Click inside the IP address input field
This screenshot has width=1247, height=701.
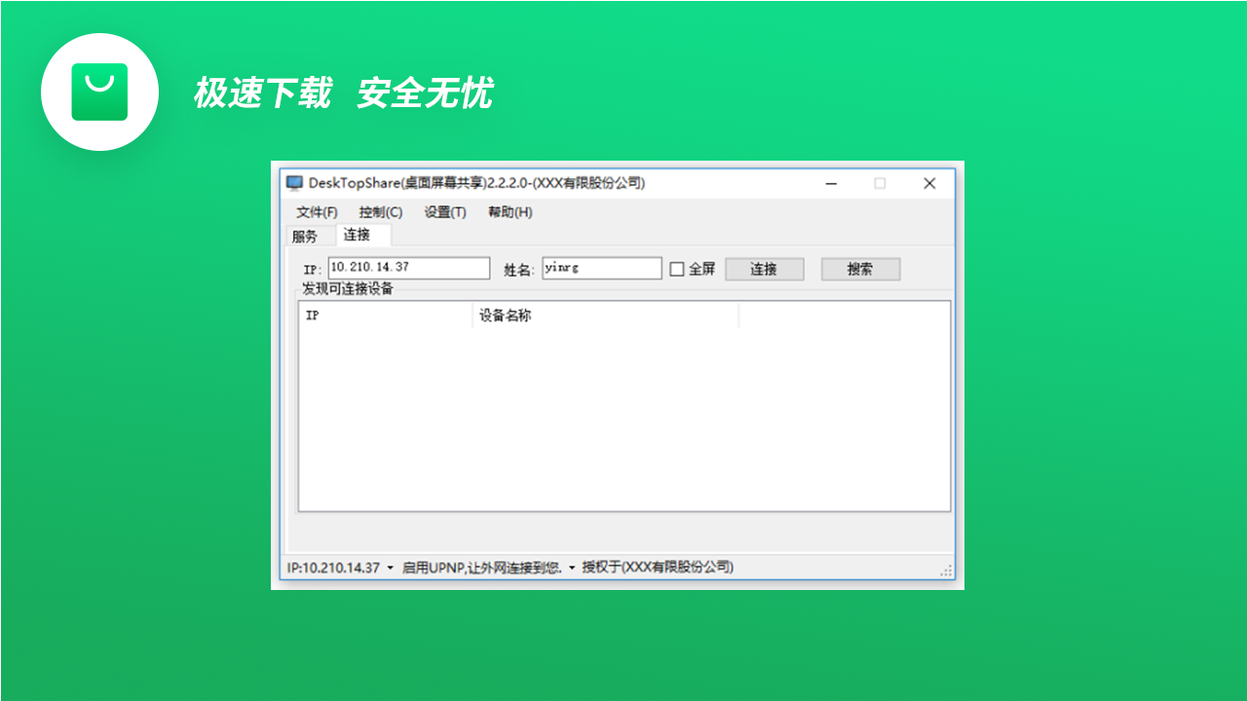pos(409,268)
